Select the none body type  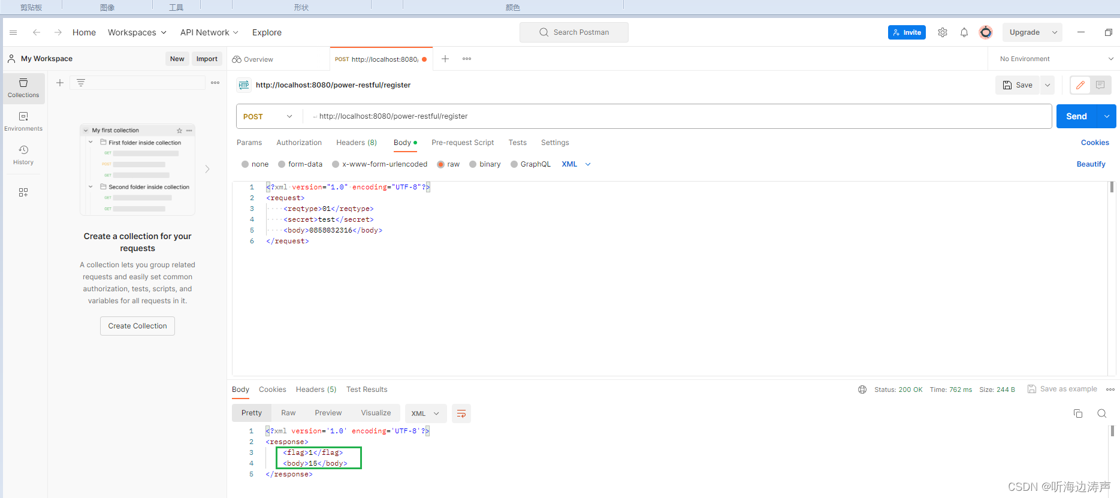[x=245, y=164]
